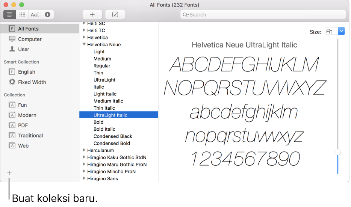This screenshot has width=351, height=207.
Task: Select the Light Italic typeface
Action: tap(105, 94)
